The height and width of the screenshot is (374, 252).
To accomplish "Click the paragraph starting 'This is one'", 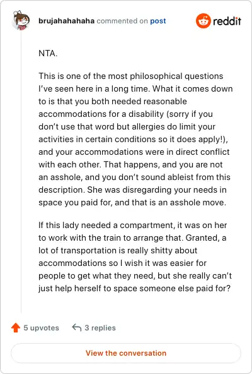I will [135, 139].
